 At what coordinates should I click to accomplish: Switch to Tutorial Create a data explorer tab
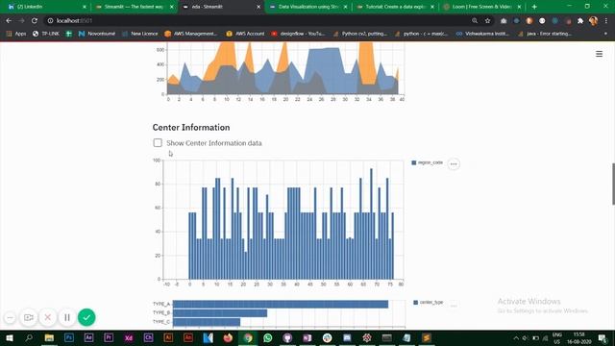395,7
